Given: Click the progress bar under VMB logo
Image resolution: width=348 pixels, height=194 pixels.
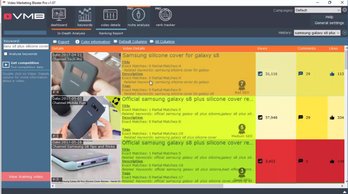Looking at the screenshot, I should pos(25,33).
